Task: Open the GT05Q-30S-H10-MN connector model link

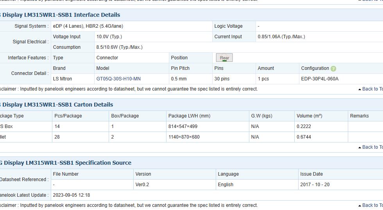Action: 118,79
